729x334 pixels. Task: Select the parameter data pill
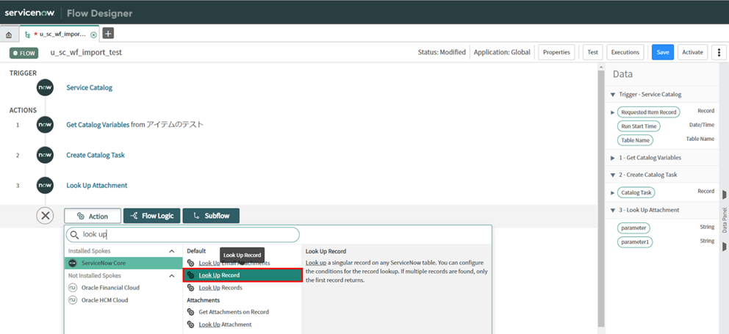(x=633, y=228)
